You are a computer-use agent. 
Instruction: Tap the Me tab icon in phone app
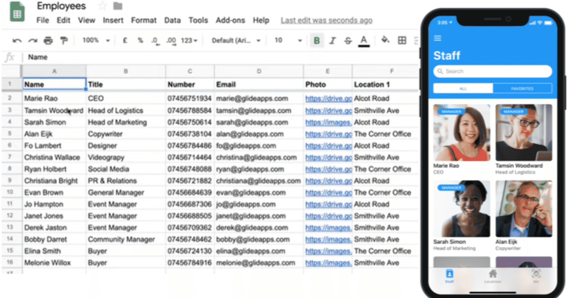[x=536, y=275]
